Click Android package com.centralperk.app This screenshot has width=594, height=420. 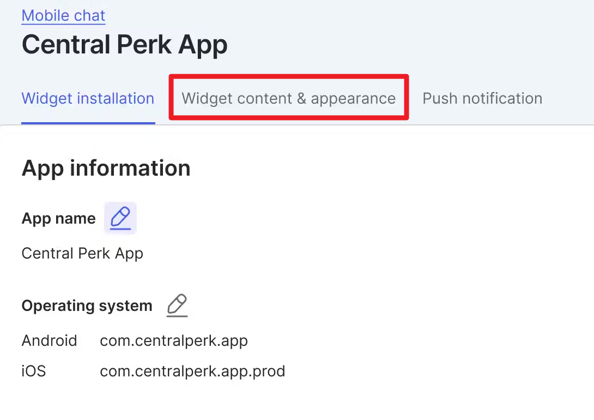point(174,341)
